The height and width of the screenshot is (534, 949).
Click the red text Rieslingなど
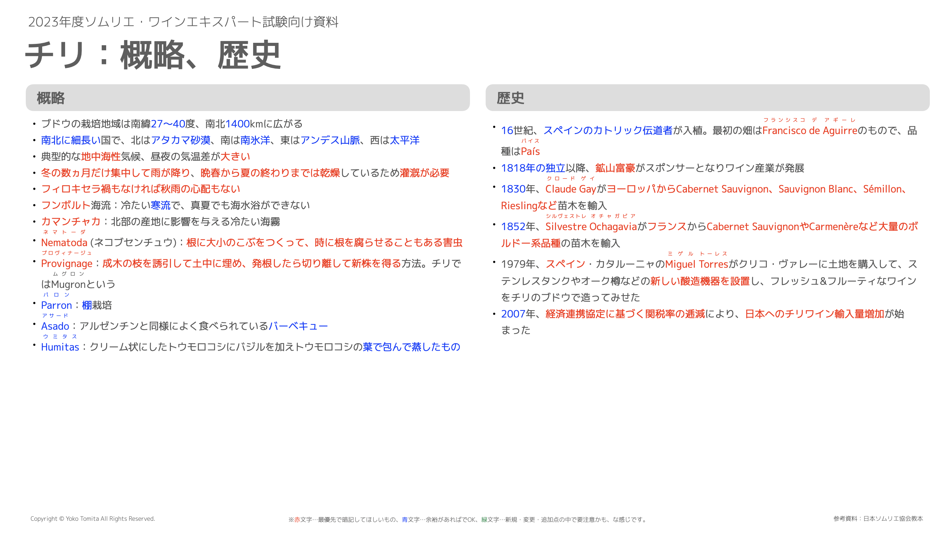pos(529,205)
